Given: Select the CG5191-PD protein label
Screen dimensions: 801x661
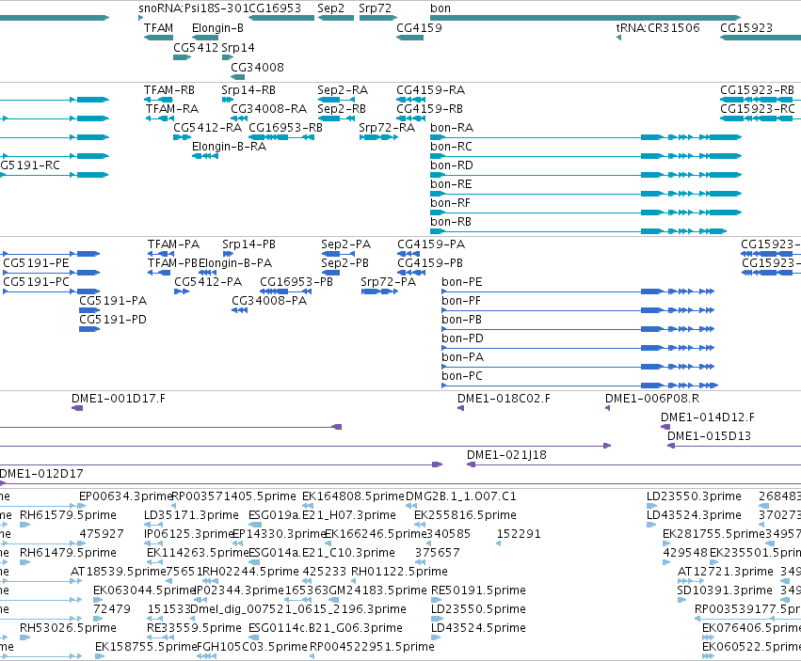Looking at the screenshot, I should tap(113, 320).
